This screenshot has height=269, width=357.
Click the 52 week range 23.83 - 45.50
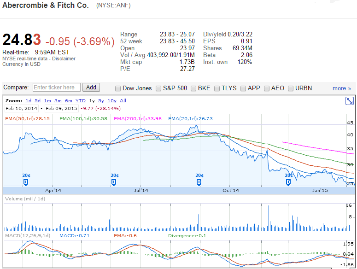click(177, 41)
